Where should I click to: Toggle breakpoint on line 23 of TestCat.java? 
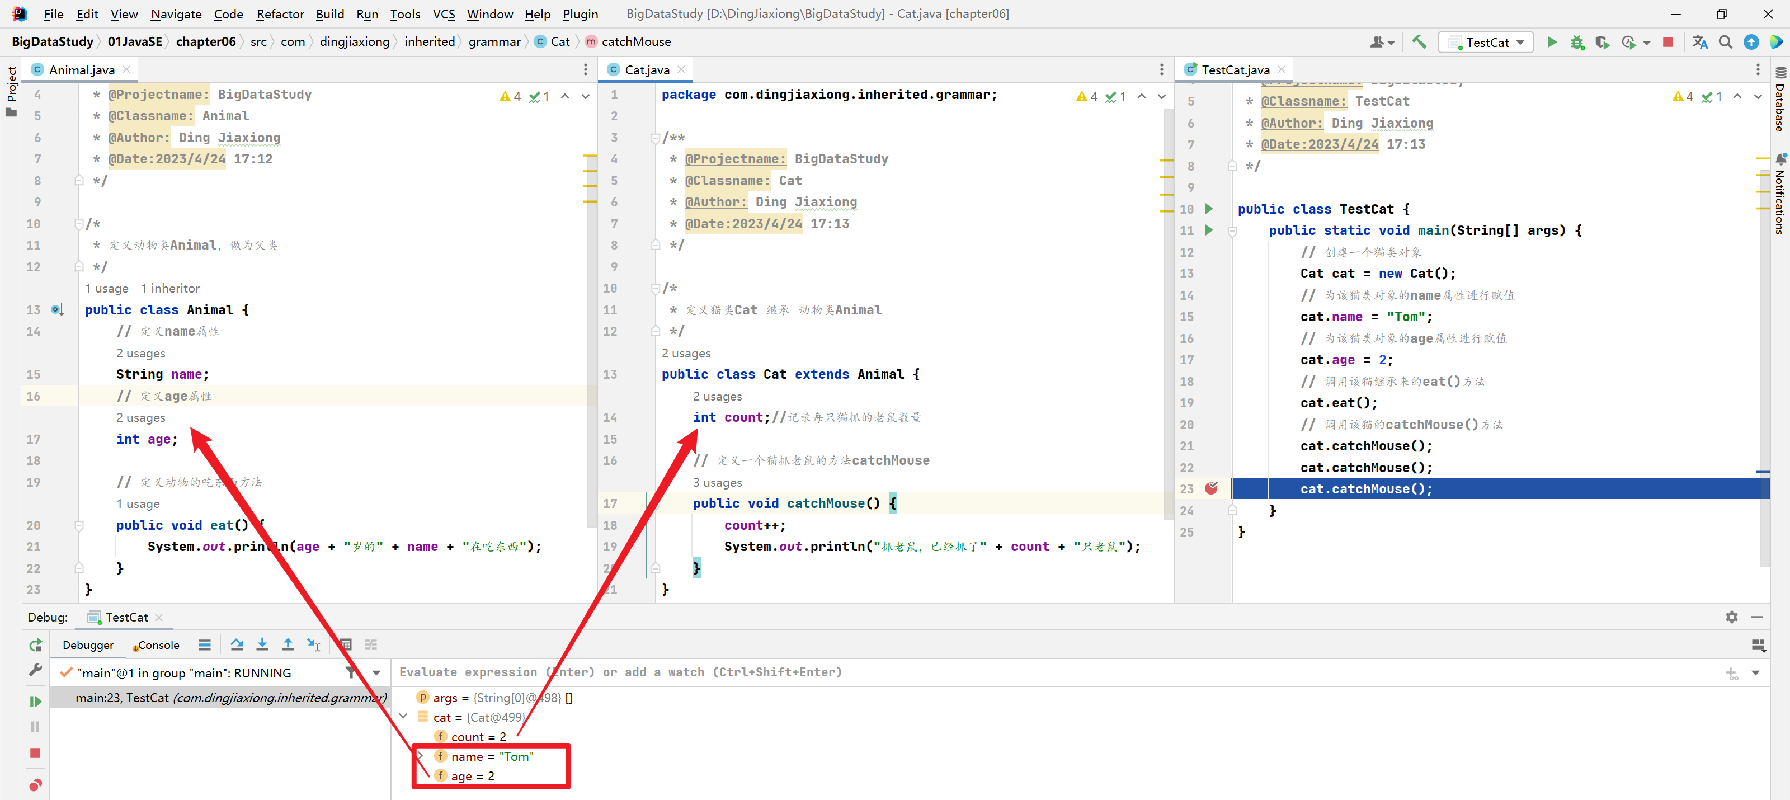pos(1211,488)
